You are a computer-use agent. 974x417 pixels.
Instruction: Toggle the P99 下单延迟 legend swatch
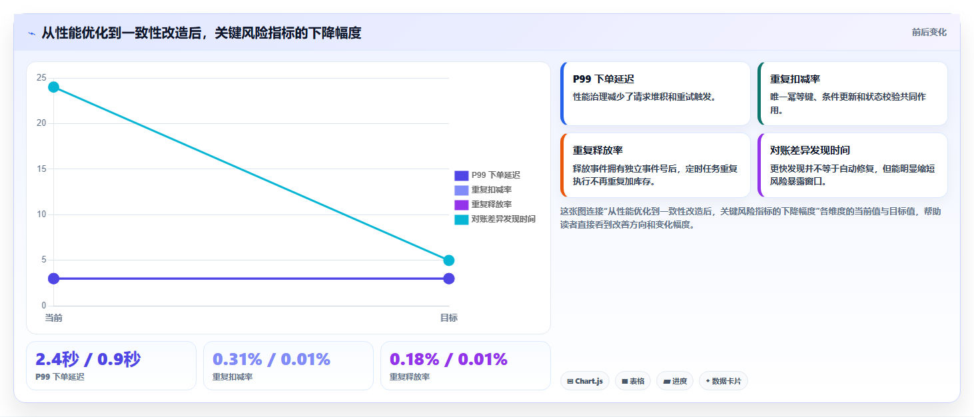[x=461, y=175]
